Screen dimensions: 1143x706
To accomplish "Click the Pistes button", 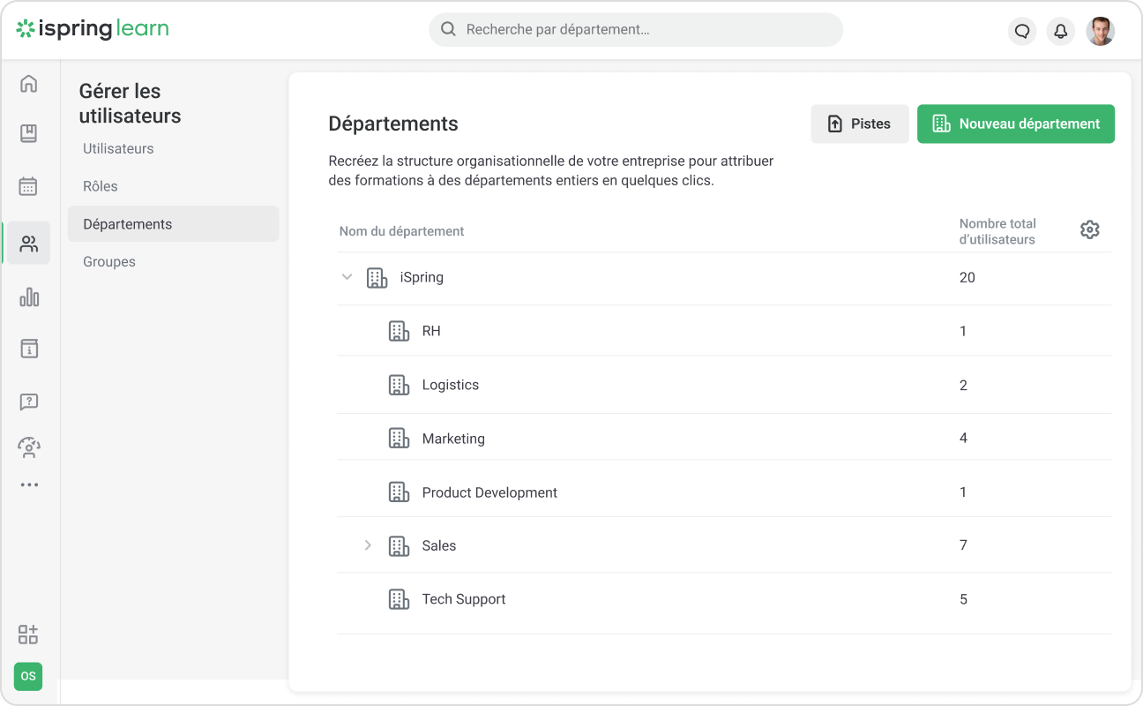I will pos(859,124).
